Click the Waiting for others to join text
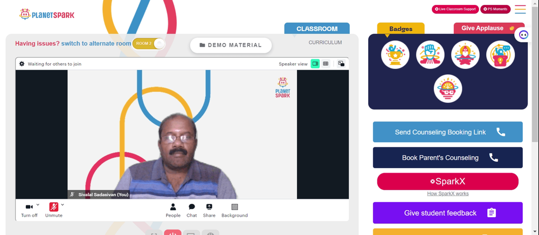539x235 pixels. [x=54, y=64]
